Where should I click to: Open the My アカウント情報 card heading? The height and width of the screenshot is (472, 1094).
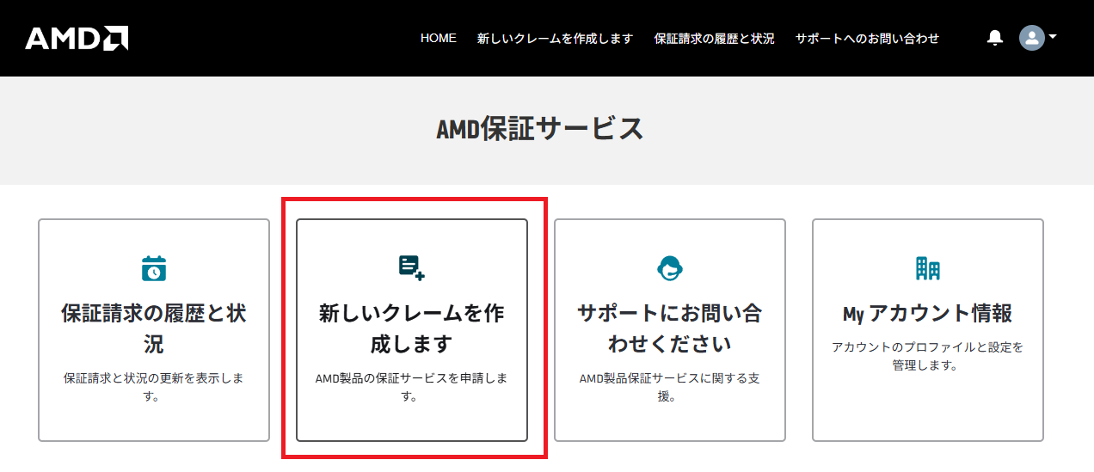click(x=928, y=313)
